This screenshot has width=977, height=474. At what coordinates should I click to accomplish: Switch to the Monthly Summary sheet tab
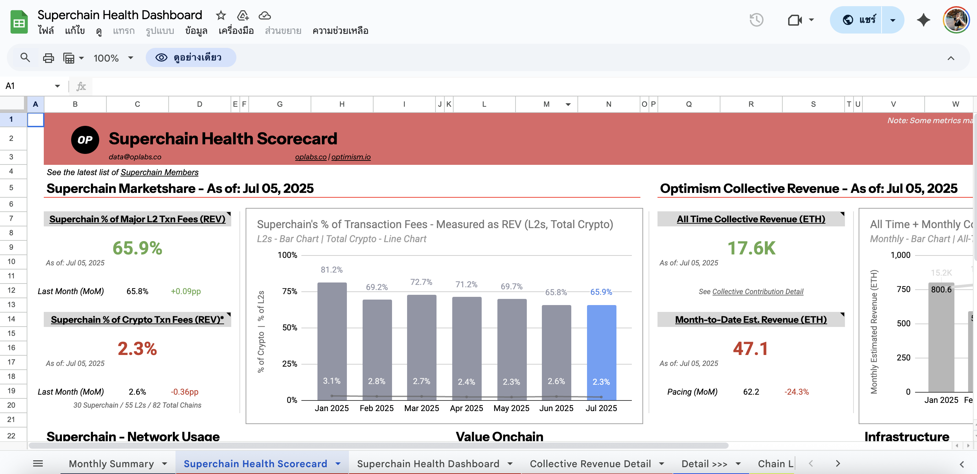tap(111, 463)
